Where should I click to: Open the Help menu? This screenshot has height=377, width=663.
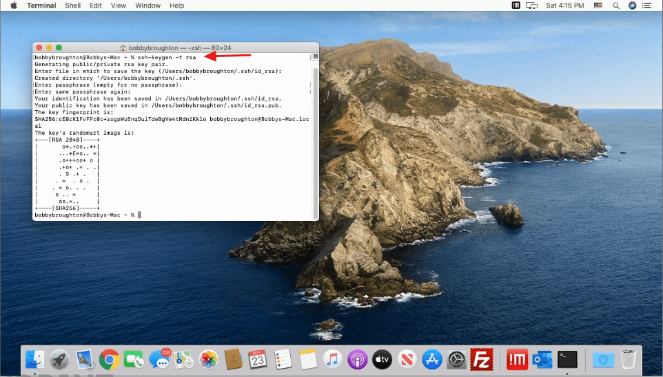click(x=176, y=6)
